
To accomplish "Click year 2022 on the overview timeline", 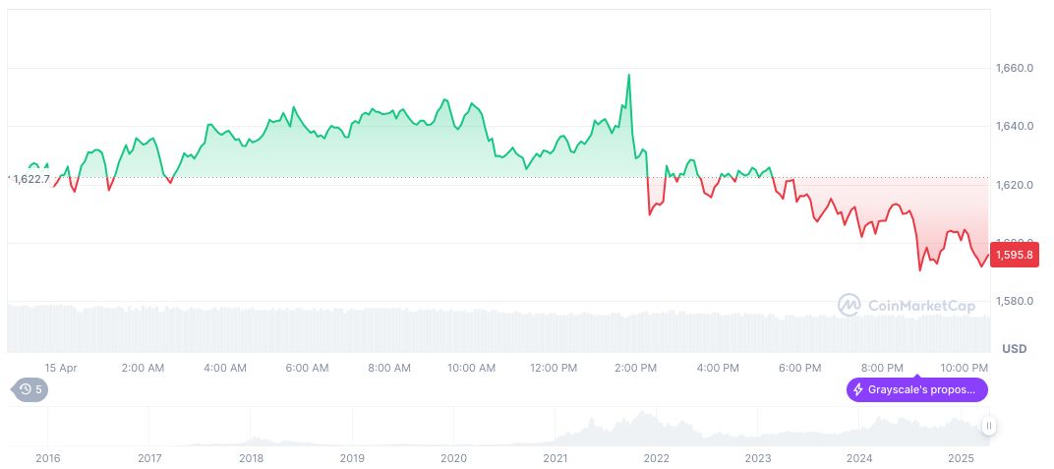I will point(657,458).
